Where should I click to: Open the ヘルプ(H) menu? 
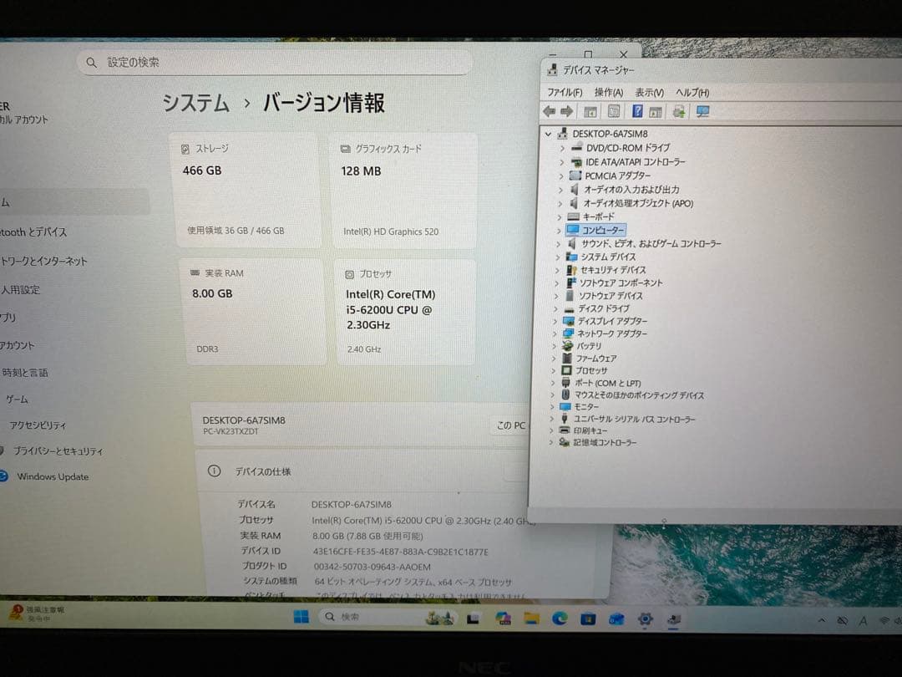coord(692,92)
